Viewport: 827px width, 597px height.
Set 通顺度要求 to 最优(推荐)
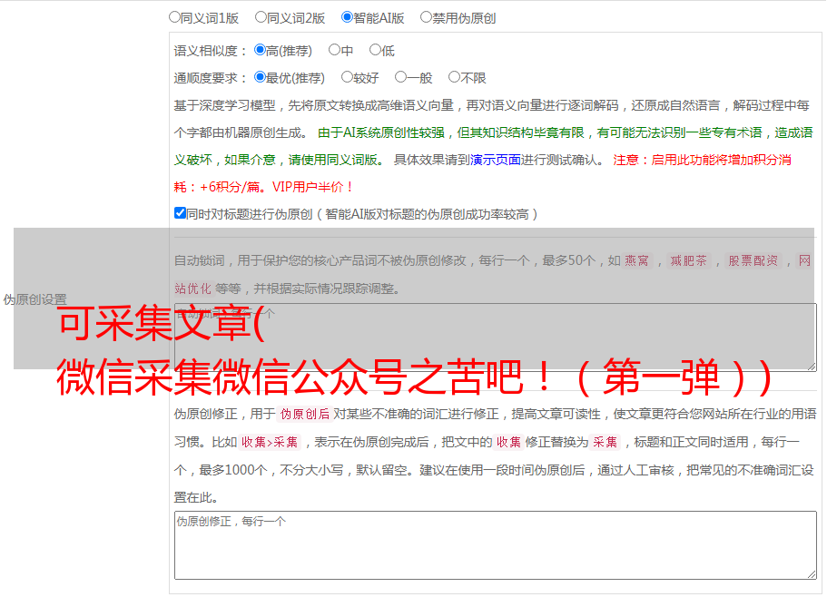pyautogui.click(x=260, y=77)
